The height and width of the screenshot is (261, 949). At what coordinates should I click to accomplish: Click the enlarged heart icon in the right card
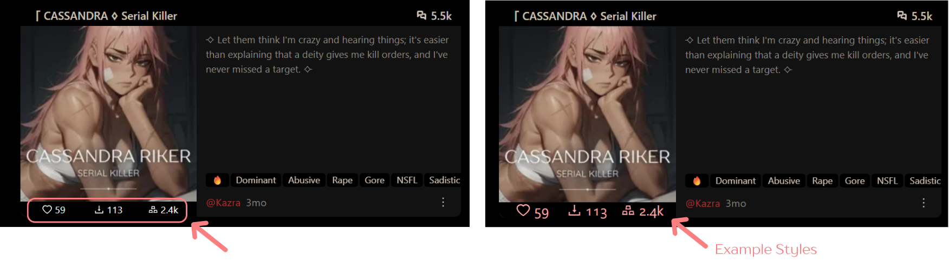click(523, 210)
